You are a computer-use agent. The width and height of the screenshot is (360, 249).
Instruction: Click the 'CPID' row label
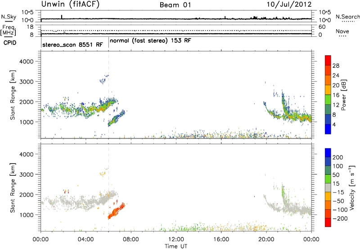coord(10,43)
